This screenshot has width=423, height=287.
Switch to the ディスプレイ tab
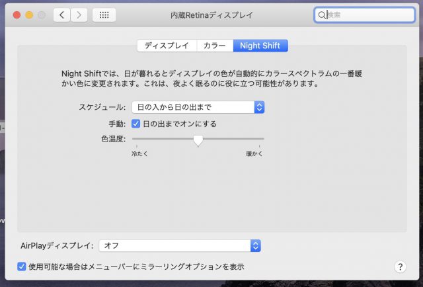[167, 46]
